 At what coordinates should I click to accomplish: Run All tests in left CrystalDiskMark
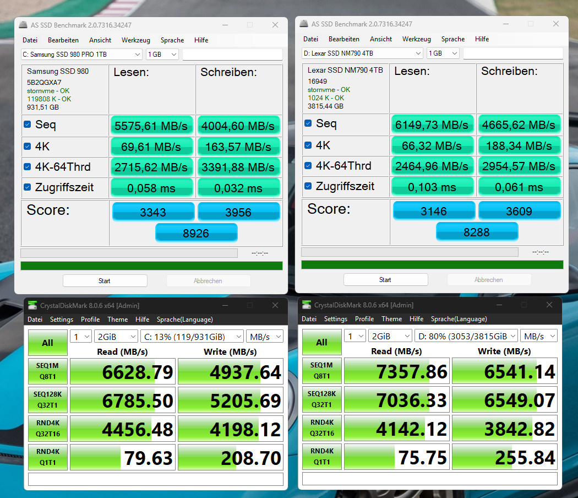47,343
